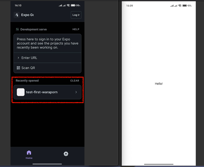
Task: Open the Settings gear tab
Action: click(66, 154)
